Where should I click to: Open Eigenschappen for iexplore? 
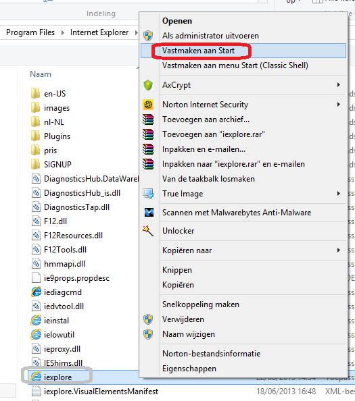click(243, 369)
